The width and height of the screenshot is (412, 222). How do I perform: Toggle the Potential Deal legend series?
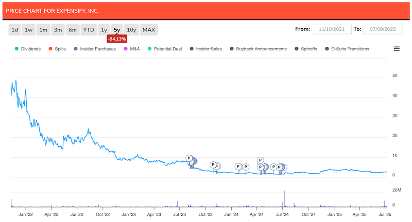pyautogui.click(x=165, y=49)
